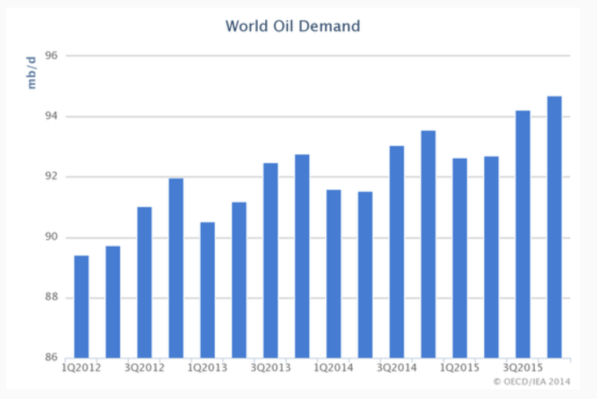Click the '© OECD/IEA 2014' copyright text
This screenshot has width=597, height=399.
pos(532,381)
